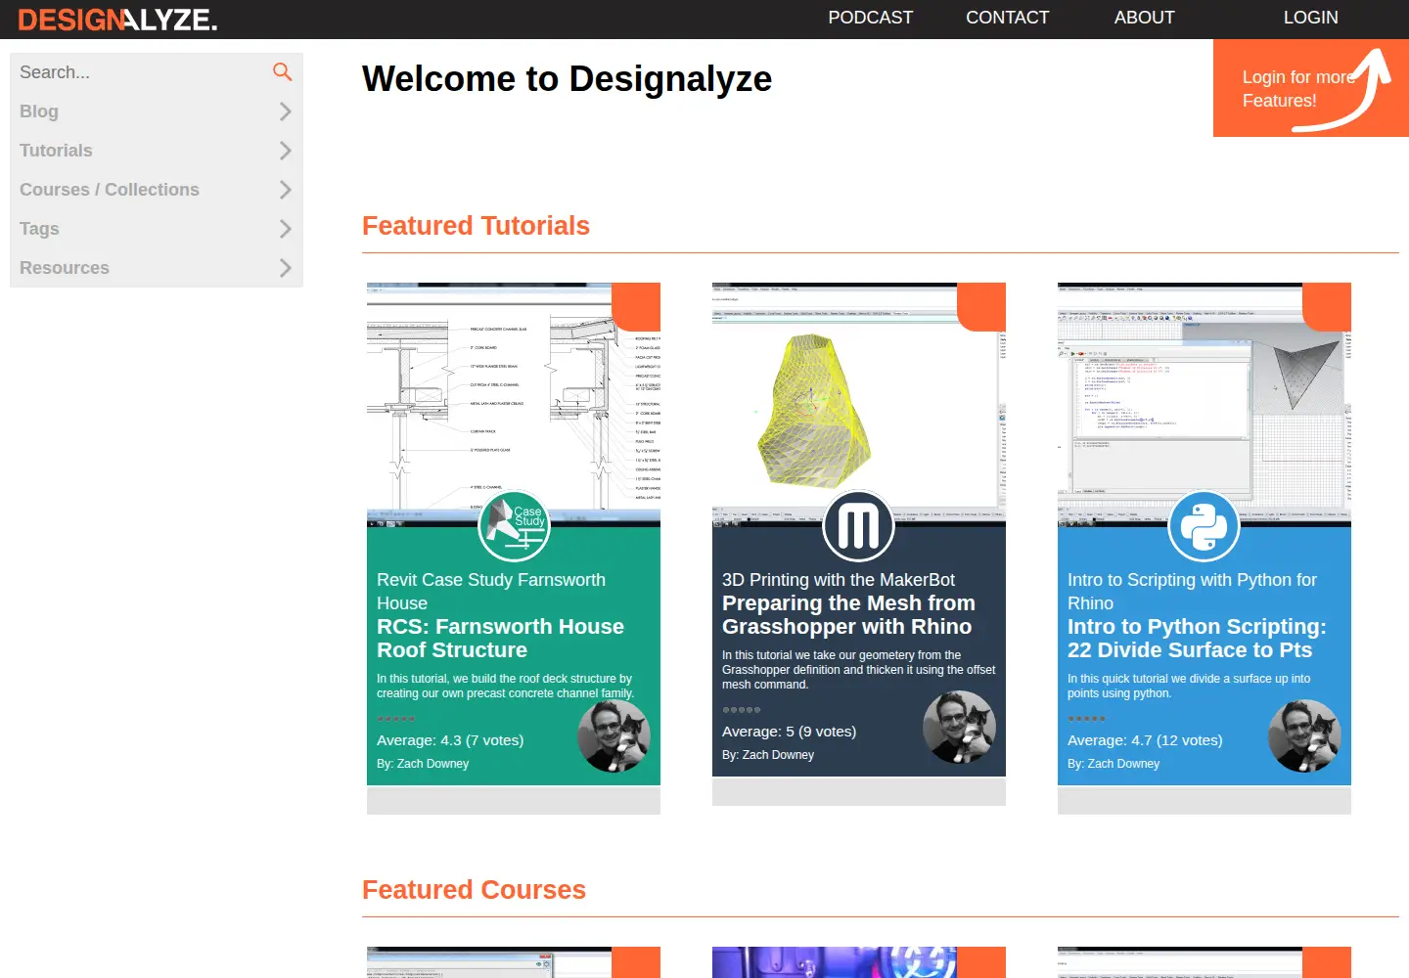
Task: Open the Tags sidebar link
Action: (39, 229)
